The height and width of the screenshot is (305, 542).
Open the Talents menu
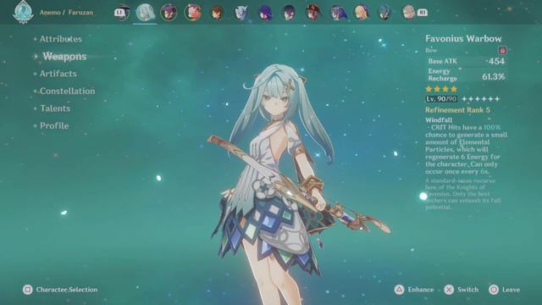55,108
